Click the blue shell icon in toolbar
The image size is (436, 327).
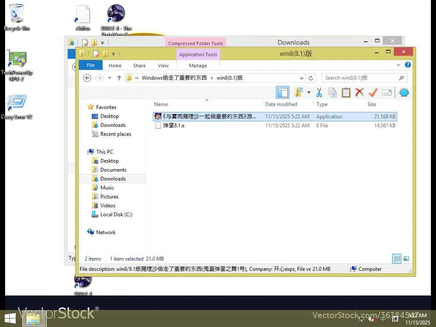[x=404, y=92]
